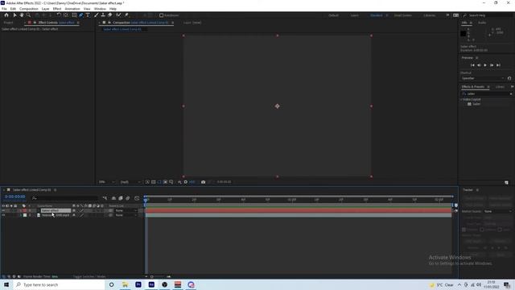Select the Standard workspace
The image size is (515, 290).
click(376, 15)
